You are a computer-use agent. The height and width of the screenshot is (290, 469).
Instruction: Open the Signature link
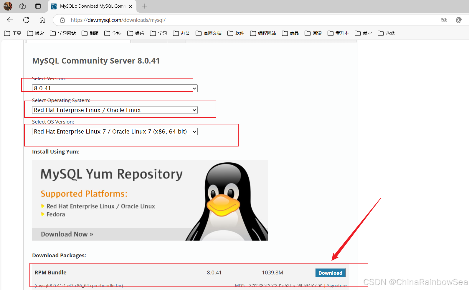coord(337,285)
